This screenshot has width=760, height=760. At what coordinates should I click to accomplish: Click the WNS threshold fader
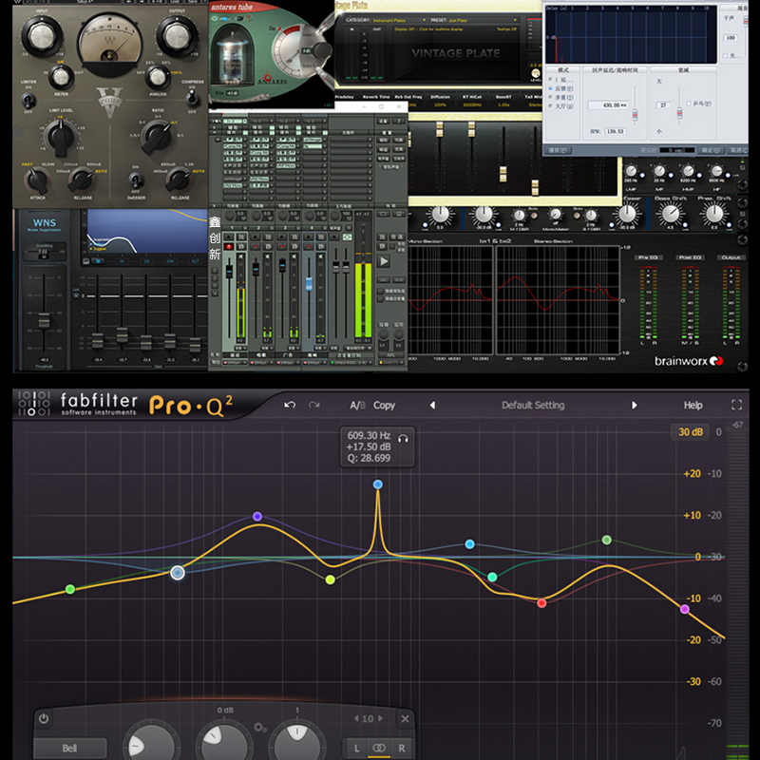pos(44,320)
